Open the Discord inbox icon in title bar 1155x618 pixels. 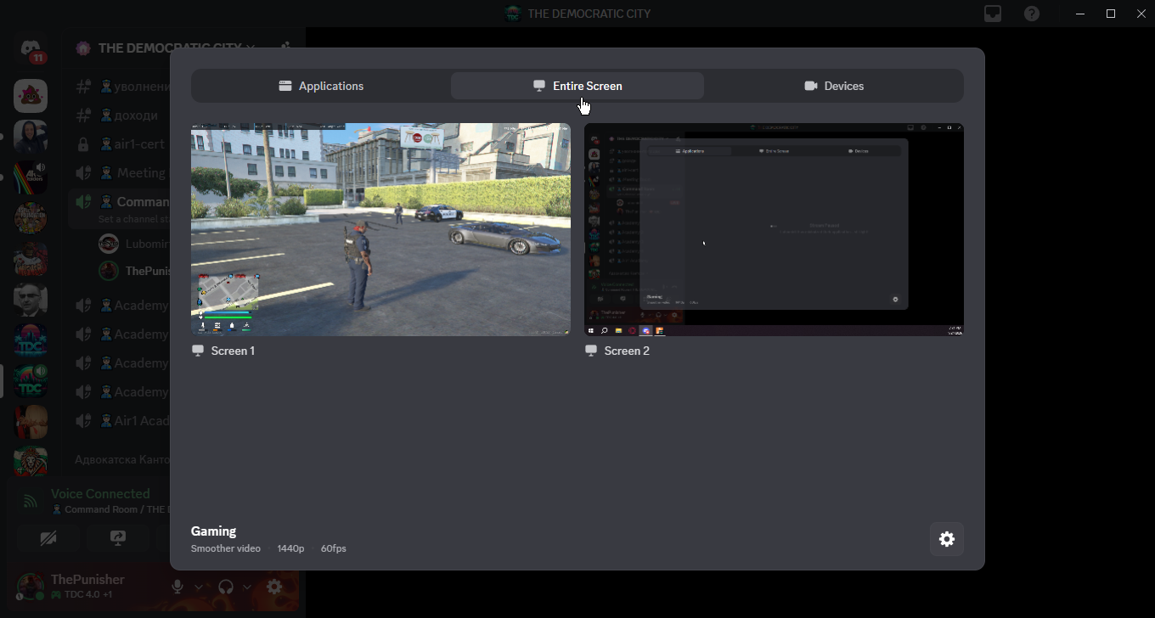click(993, 14)
